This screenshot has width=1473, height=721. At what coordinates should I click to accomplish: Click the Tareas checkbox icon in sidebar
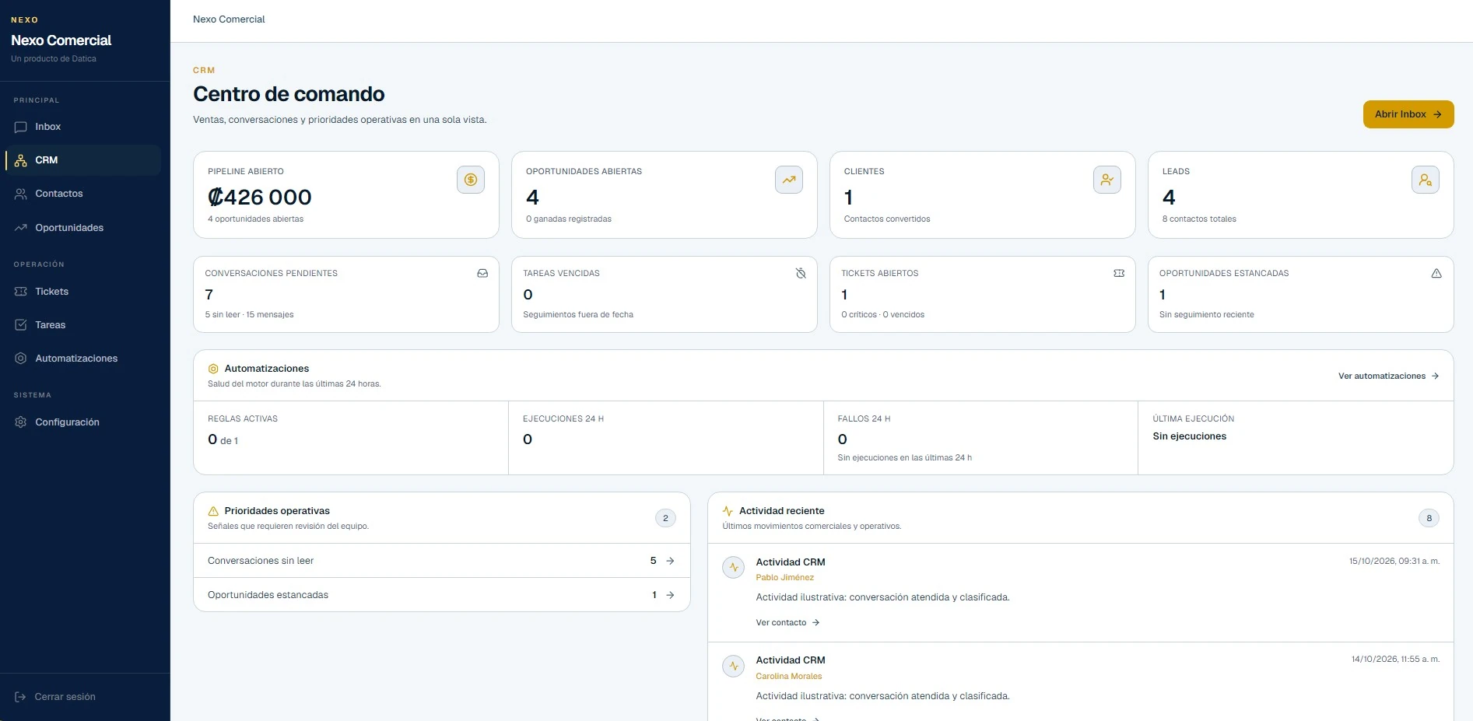(x=21, y=325)
